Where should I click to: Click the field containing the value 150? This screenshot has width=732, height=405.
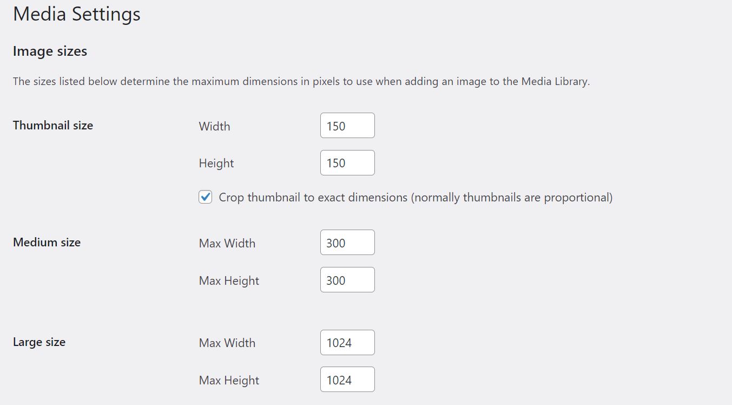click(x=347, y=125)
